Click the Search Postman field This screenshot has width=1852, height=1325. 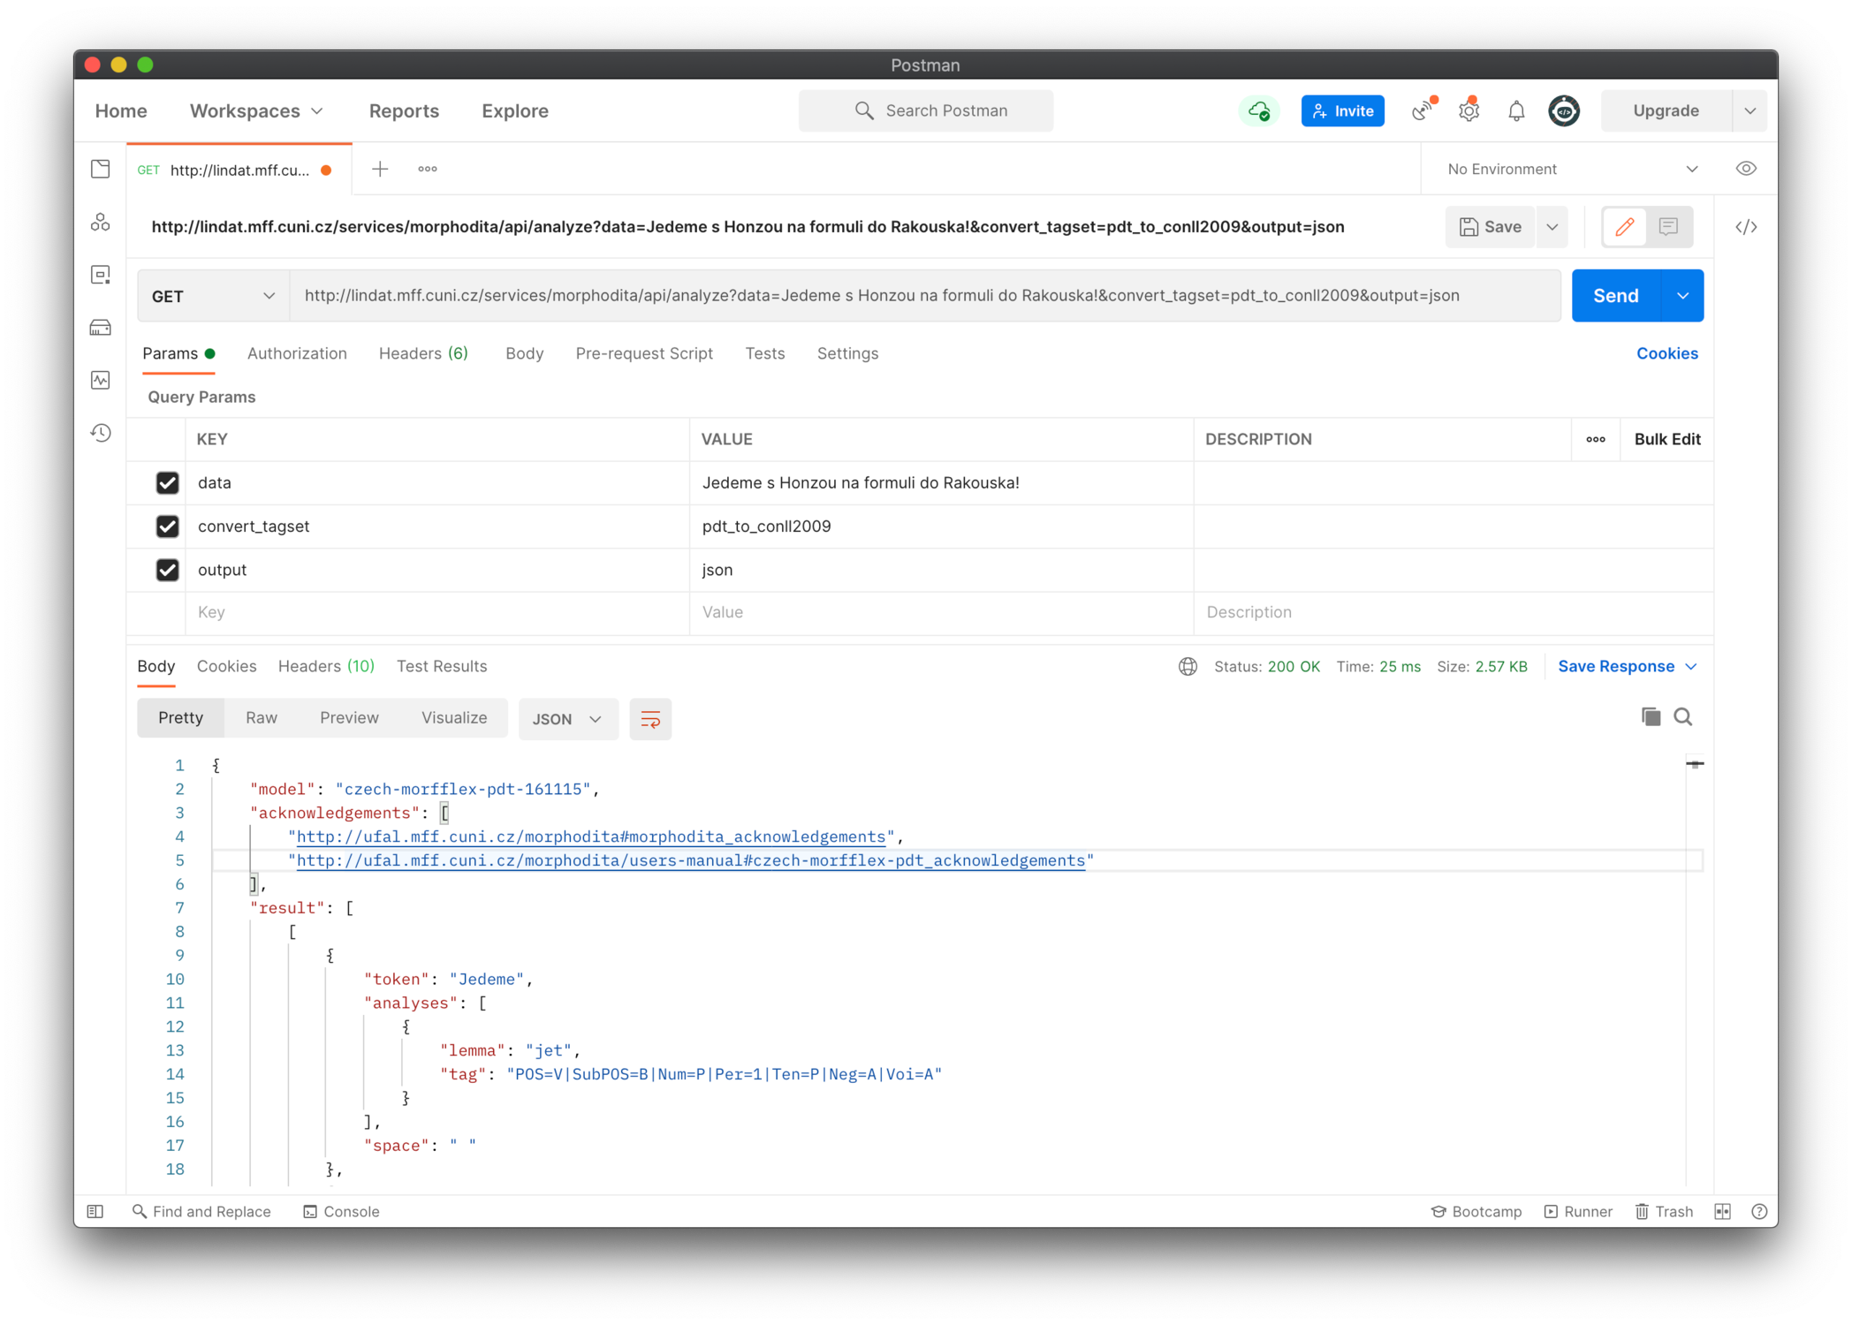point(926,110)
